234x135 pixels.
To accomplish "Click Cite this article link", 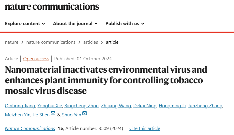I will (145, 128).
